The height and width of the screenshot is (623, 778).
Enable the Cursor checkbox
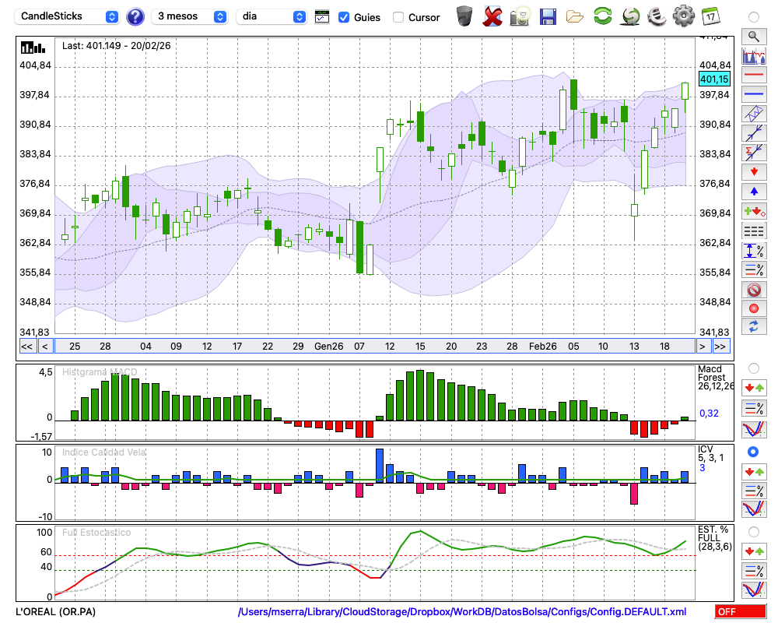398,17
